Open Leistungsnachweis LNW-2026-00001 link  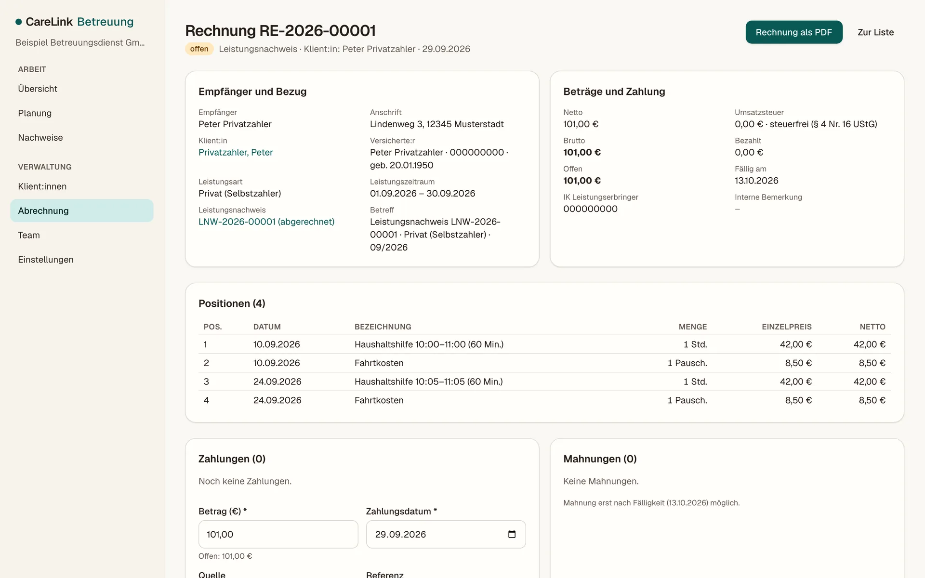266,222
